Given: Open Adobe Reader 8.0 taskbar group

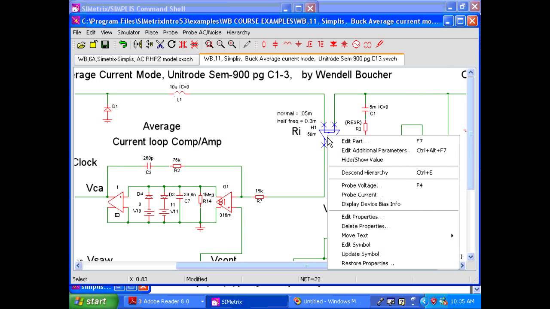Looking at the screenshot, I should (x=165, y=301).
